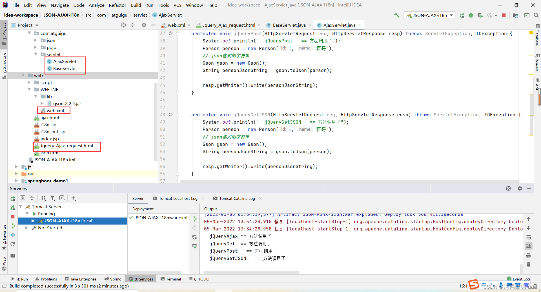Open the JSON-AJAX-i18n run configuration dropdown
The height and width of the screenshot is (292, 541).
pyautogui.click(x=430, y=15)
